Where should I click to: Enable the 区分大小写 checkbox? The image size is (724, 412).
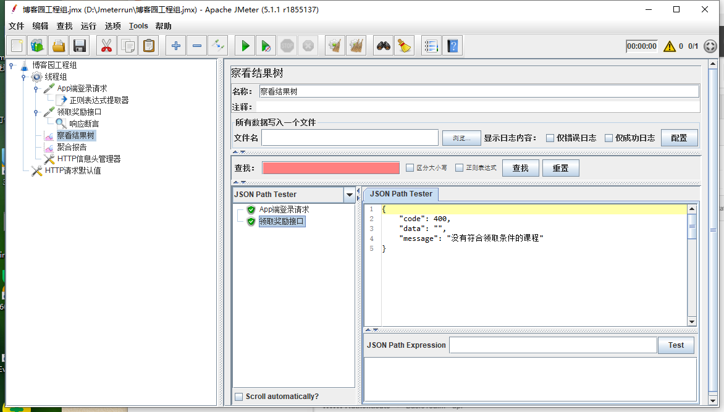click(x=410, y=167)
